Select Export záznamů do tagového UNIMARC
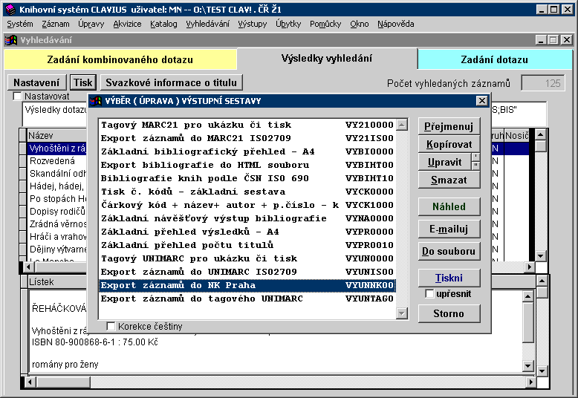This screenshot has height=398, width=578. point(247,298)
